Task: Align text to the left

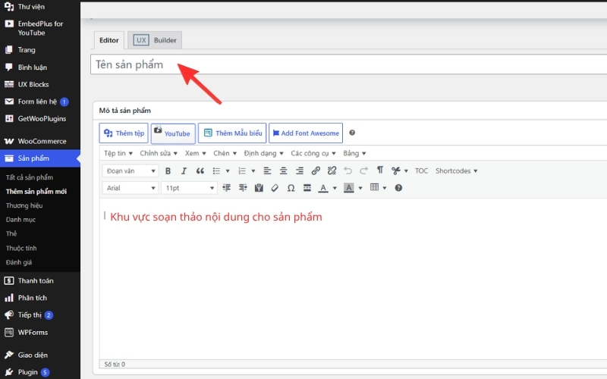Action: coord(267,171)
